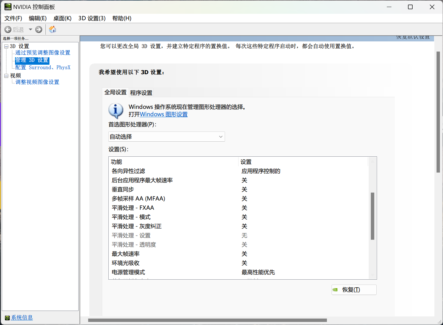The image size is (443, 325).
Task: Open the 系统信息 link
Action: pos(22,318)
